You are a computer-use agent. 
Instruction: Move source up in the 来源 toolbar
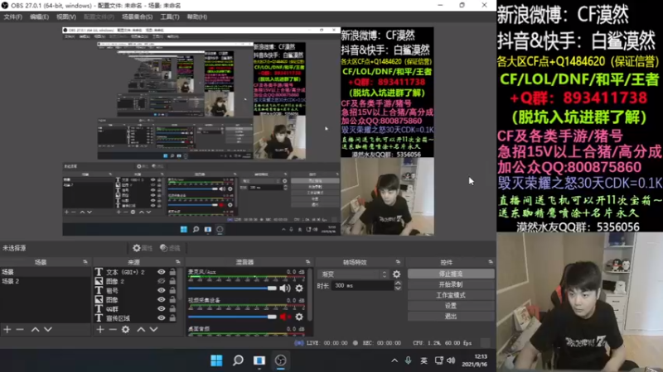(141, 329)
